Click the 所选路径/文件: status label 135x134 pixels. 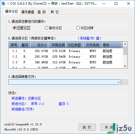[x=23, y=109]
